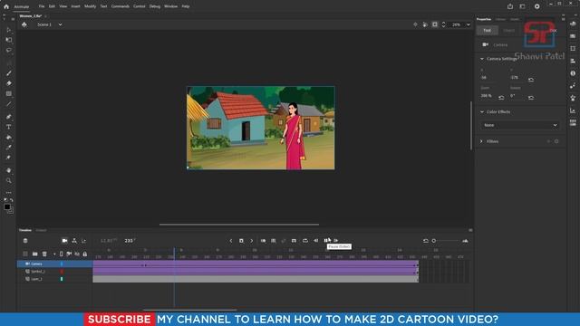Image resolution: width=580 pixels, height=326 pixels.
Task: Select the Eyedropper tool
Action: [x=8, y=148]
